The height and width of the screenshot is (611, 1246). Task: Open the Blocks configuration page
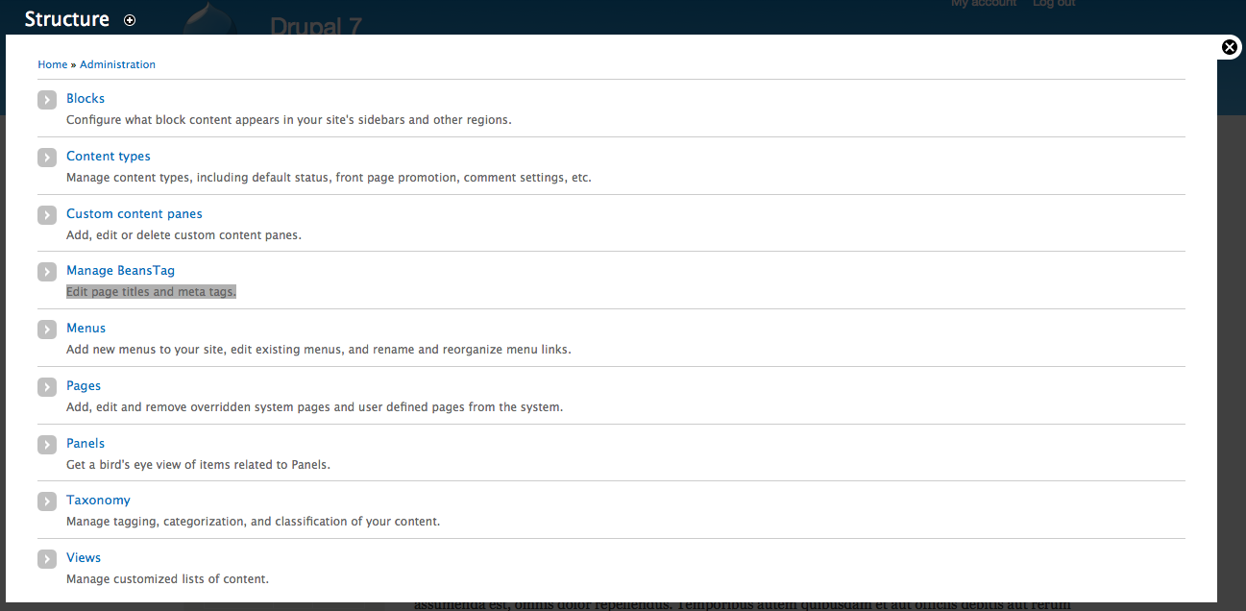tap(86, 98)
